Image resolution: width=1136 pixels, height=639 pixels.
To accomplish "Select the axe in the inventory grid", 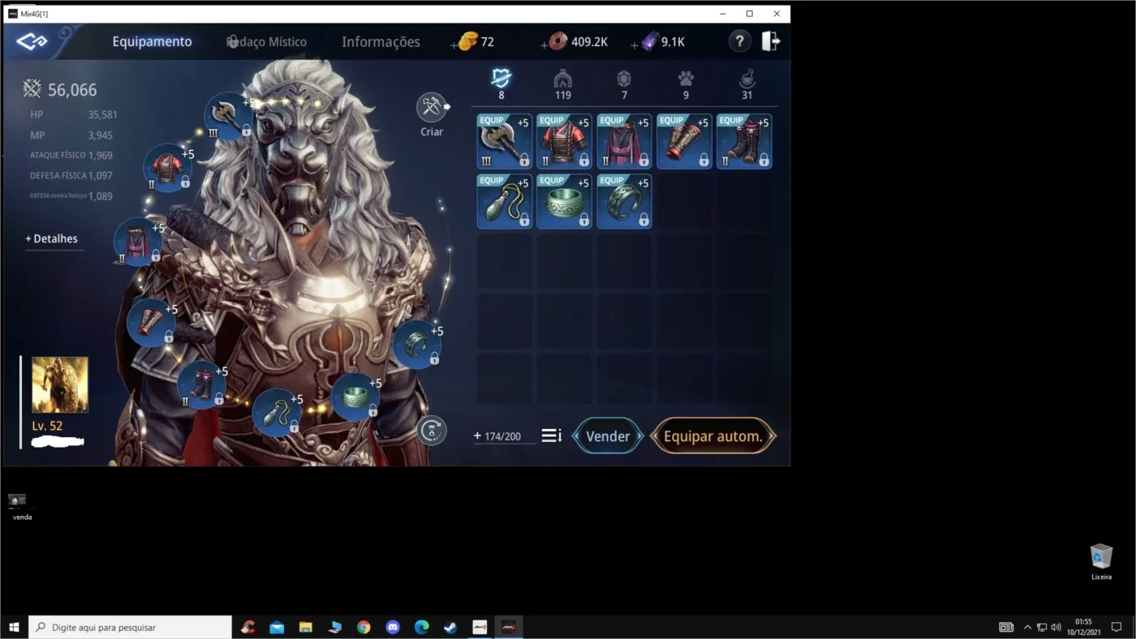I will click(504, 141).
